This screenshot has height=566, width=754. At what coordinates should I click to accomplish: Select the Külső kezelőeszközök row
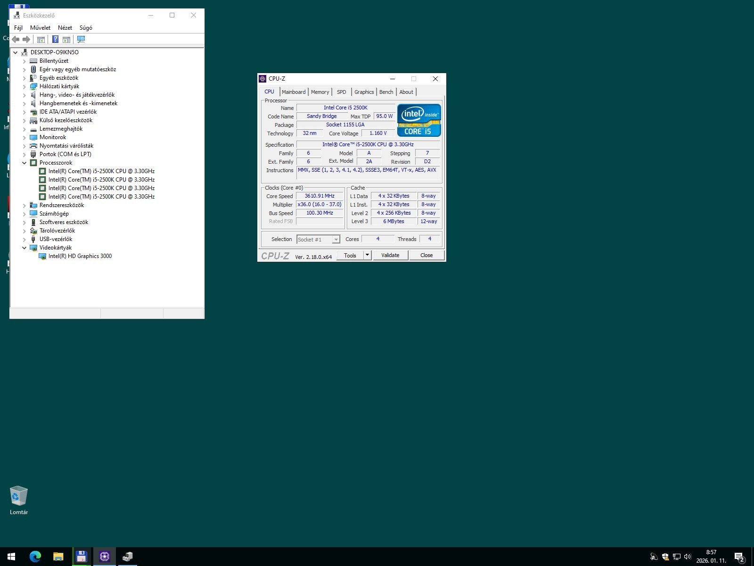(66, 120)
